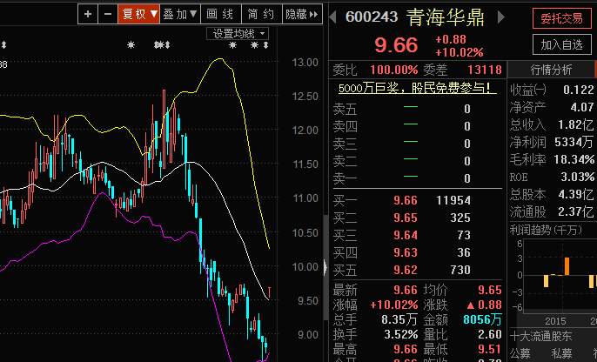Open the 复权 dropdown menu

138,15
